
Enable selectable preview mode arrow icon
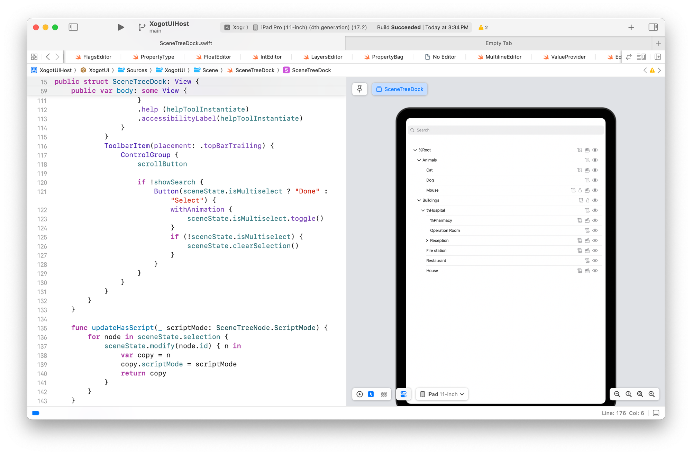click(x=371, y=394)
